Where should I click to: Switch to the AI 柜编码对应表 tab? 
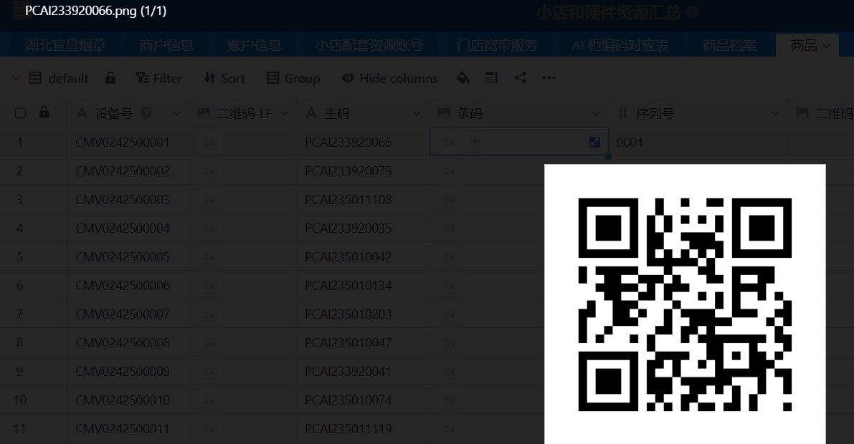(620, 46)
